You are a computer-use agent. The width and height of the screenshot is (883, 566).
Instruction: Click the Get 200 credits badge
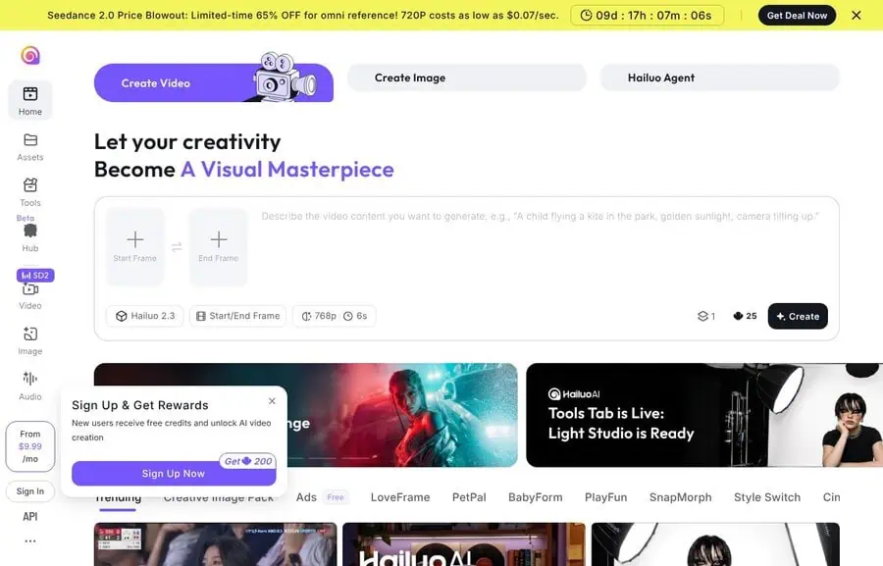(248, 461)
